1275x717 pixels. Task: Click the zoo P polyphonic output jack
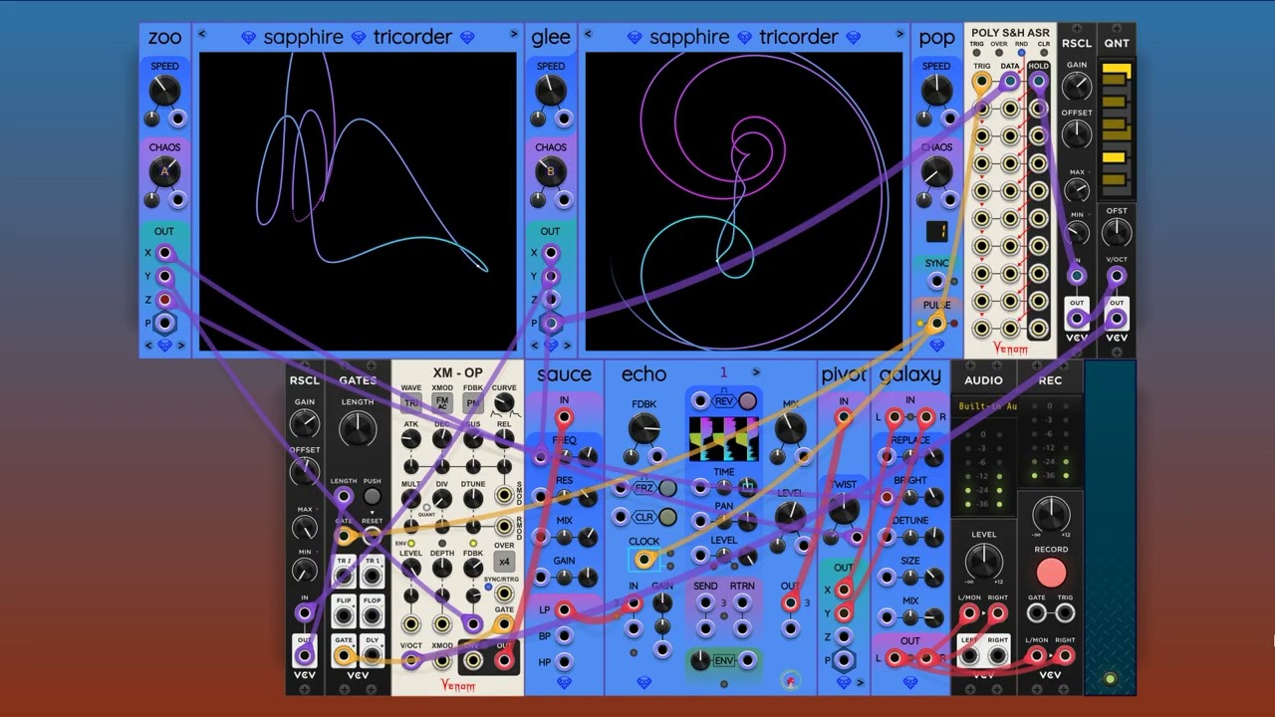[164, 323]
